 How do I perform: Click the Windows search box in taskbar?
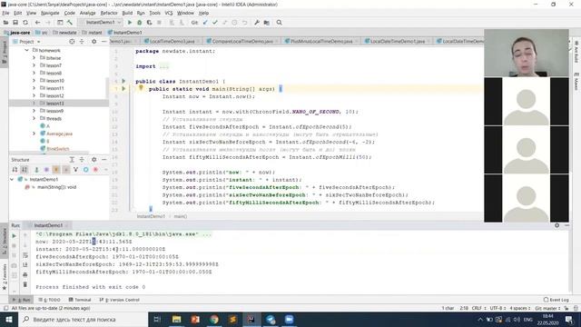tap(84, 319)
